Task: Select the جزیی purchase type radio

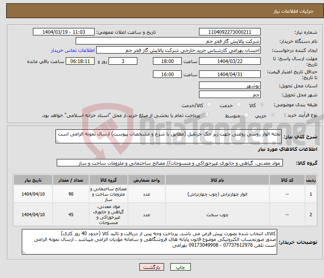Action: pos(273,114)
